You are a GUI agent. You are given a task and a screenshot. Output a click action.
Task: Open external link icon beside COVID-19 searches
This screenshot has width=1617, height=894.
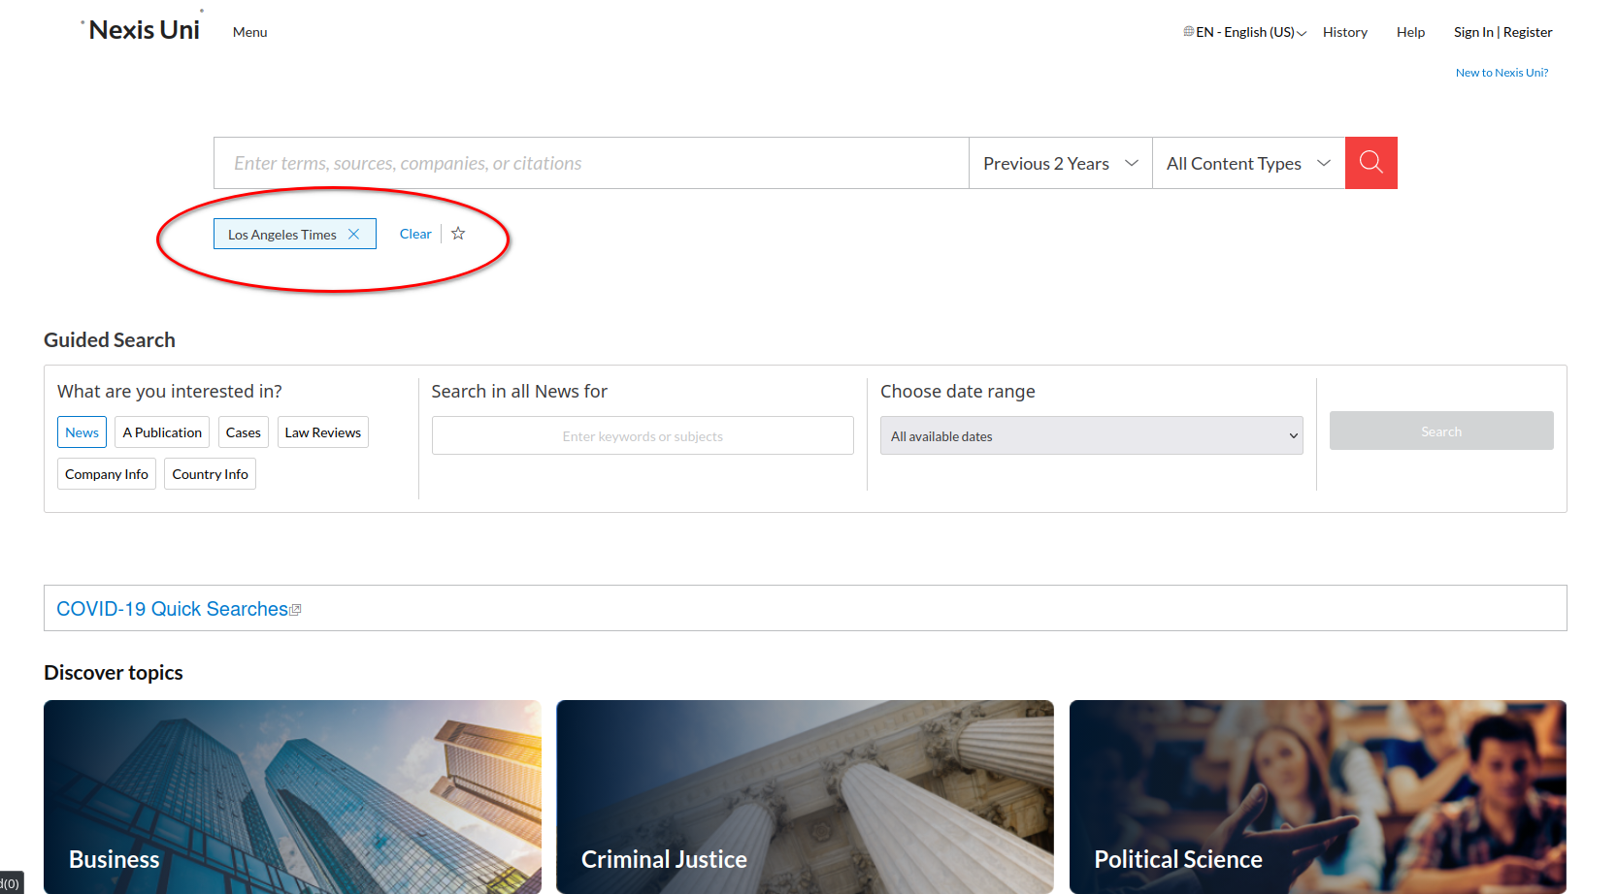click(x=296, y=610)
